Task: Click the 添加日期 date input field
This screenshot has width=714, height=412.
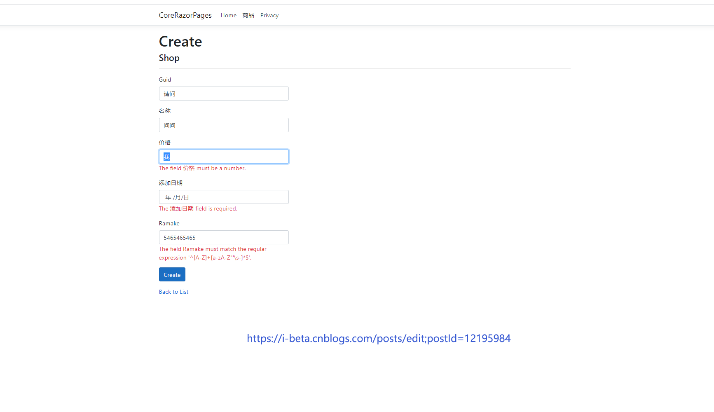Action: point(224,197)
